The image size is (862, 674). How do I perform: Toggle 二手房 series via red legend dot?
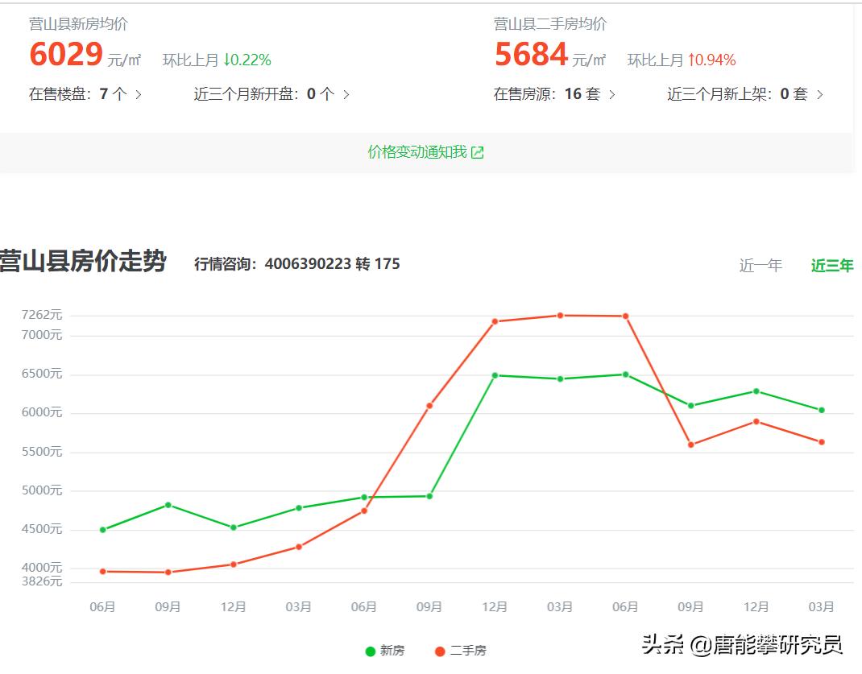click(x=440, y=651)
